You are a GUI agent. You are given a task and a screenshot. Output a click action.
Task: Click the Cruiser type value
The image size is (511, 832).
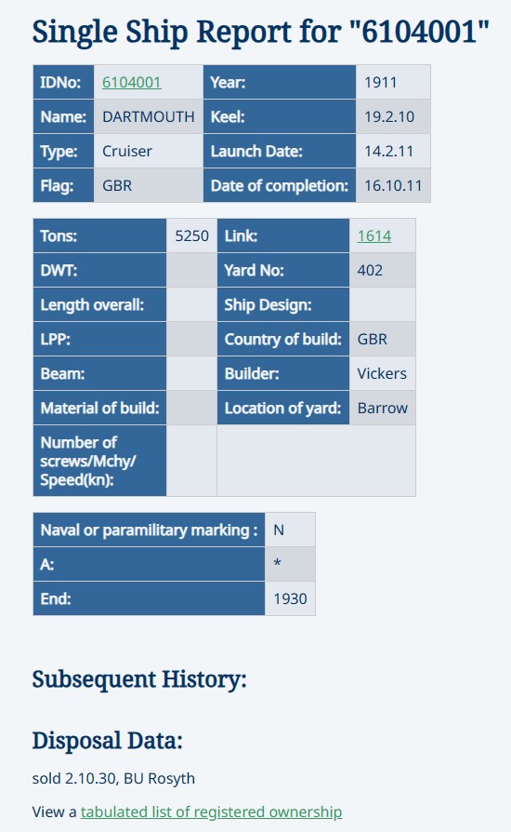(127, 151)
